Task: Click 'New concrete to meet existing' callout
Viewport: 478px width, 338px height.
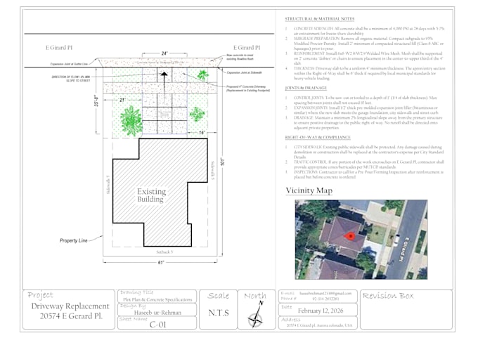Action: pos(240,56)
